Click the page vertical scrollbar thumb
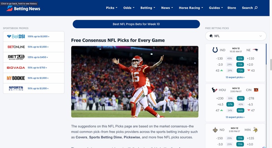Image resolution: width=272 pixels, height=148 pixels. 271,65
